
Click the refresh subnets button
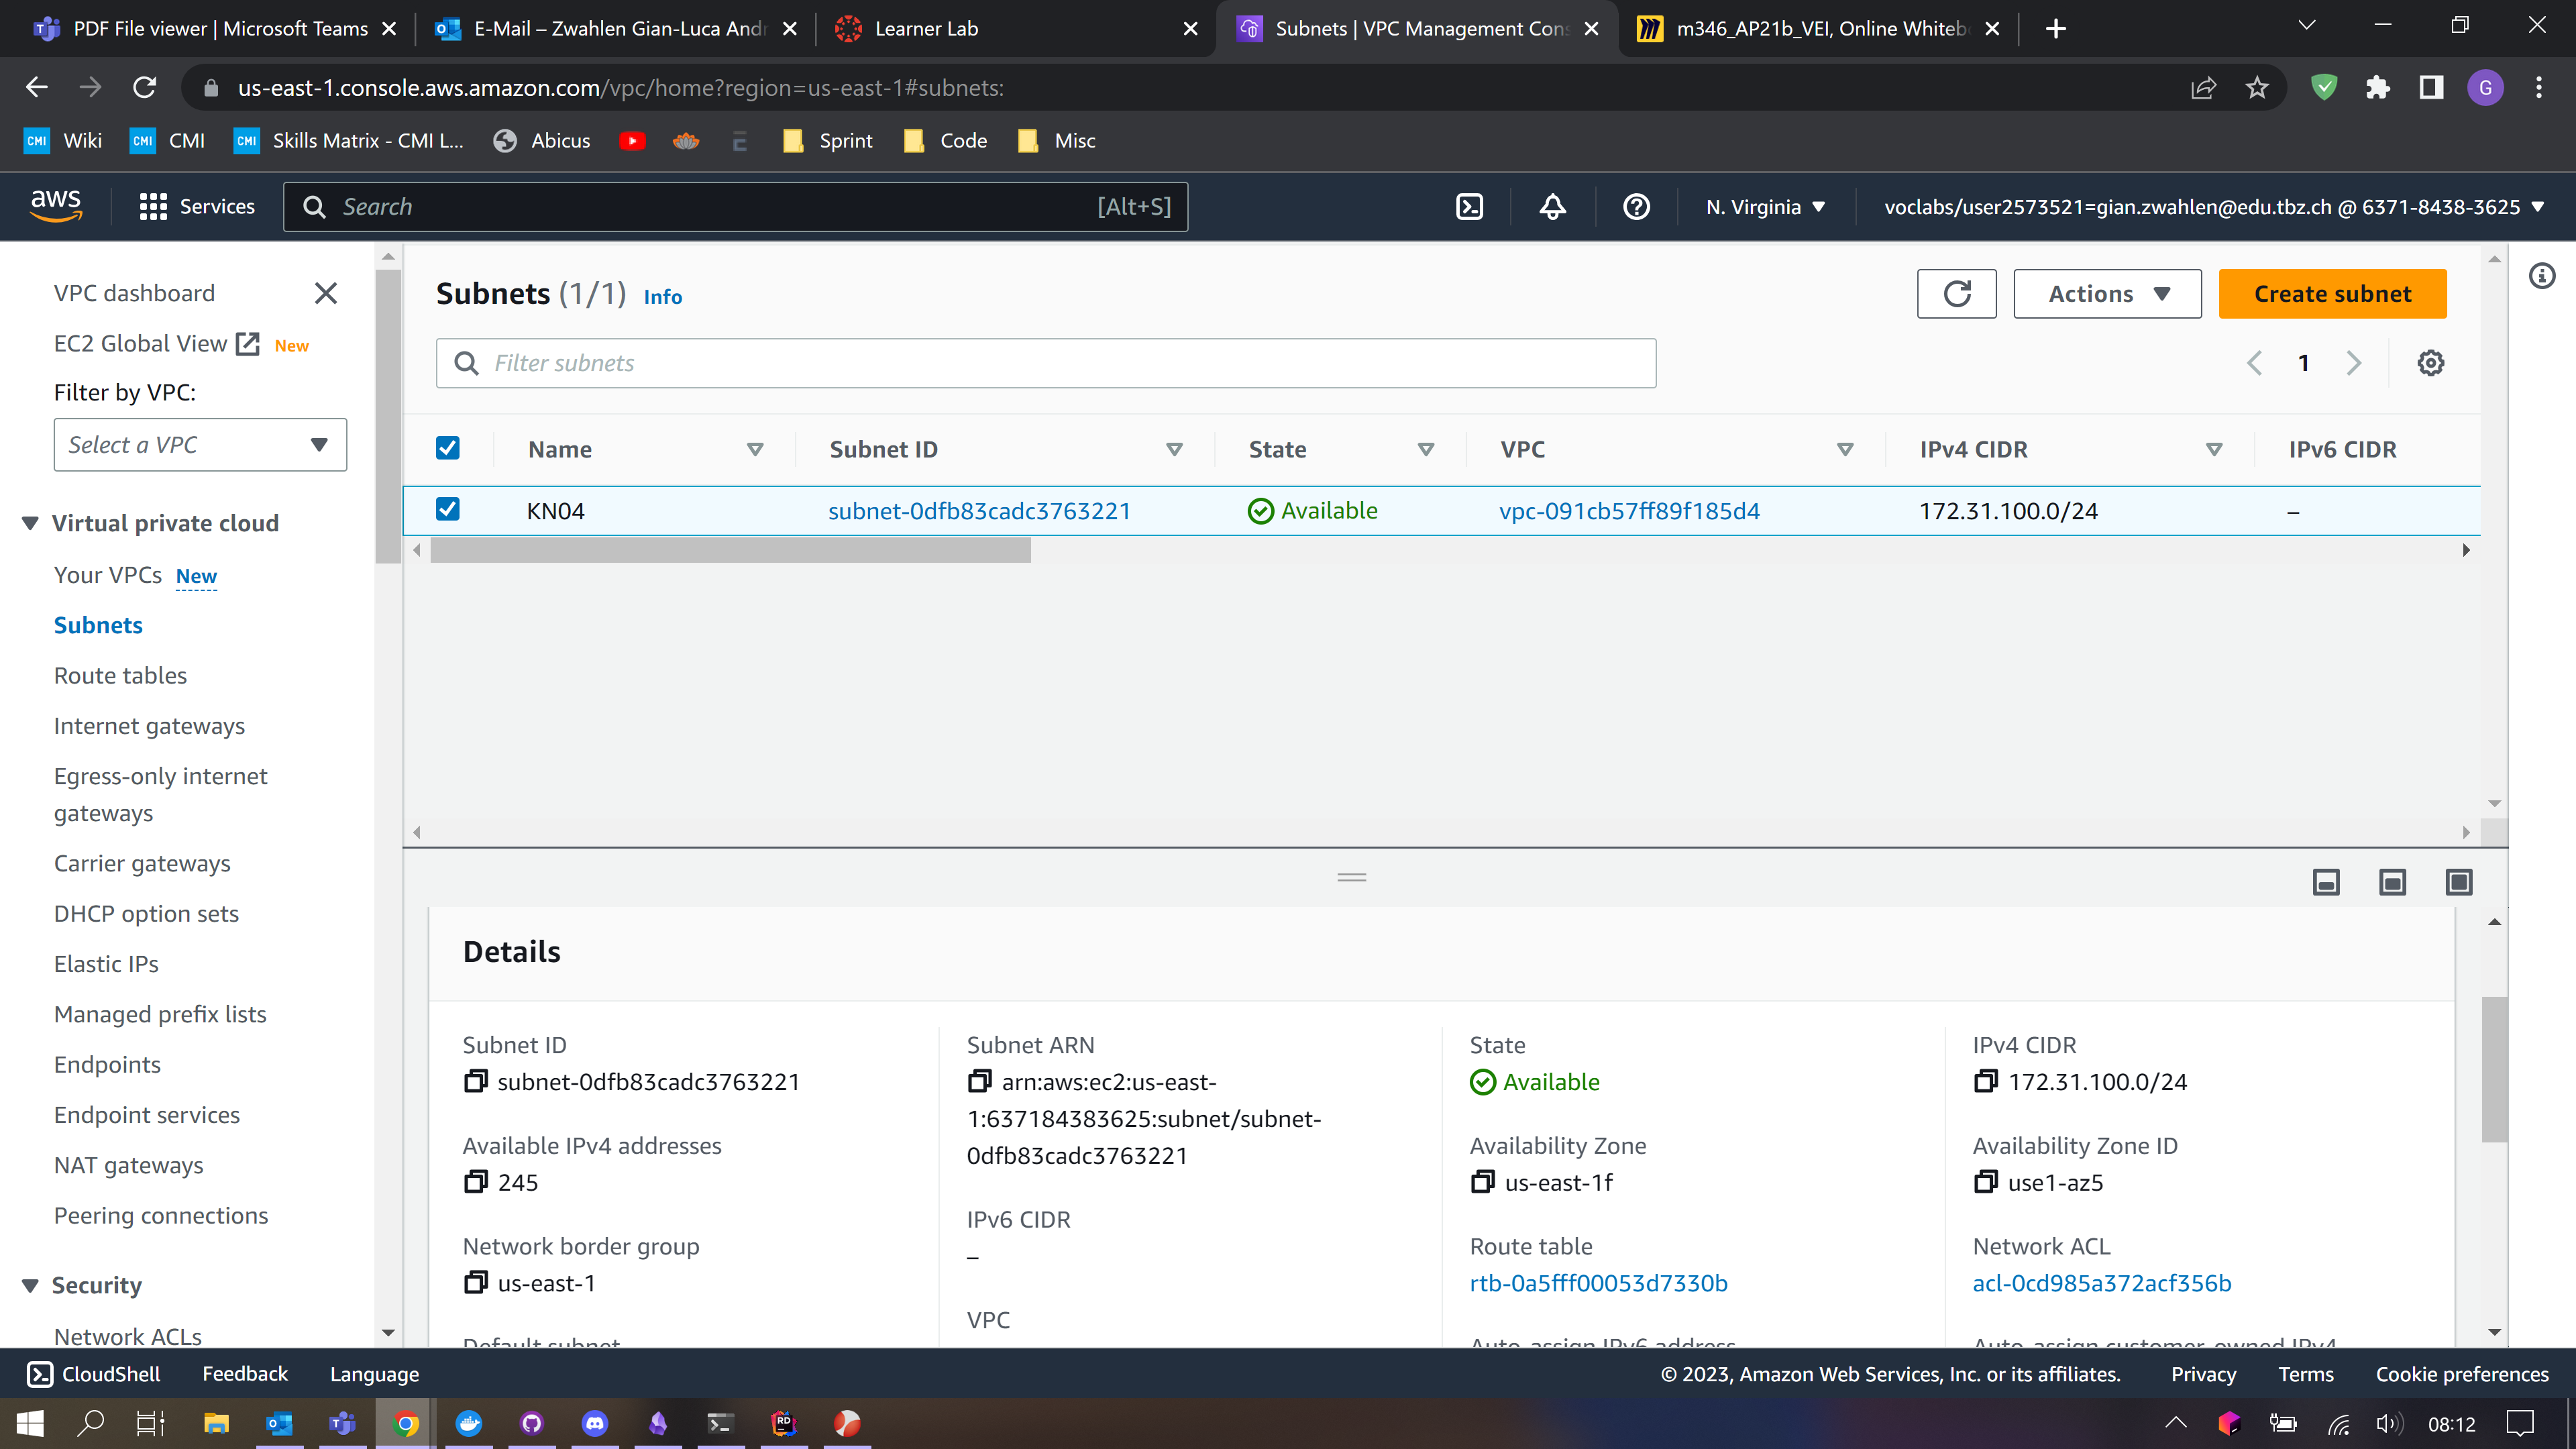pyautogui.click(x=1956, y=294)
